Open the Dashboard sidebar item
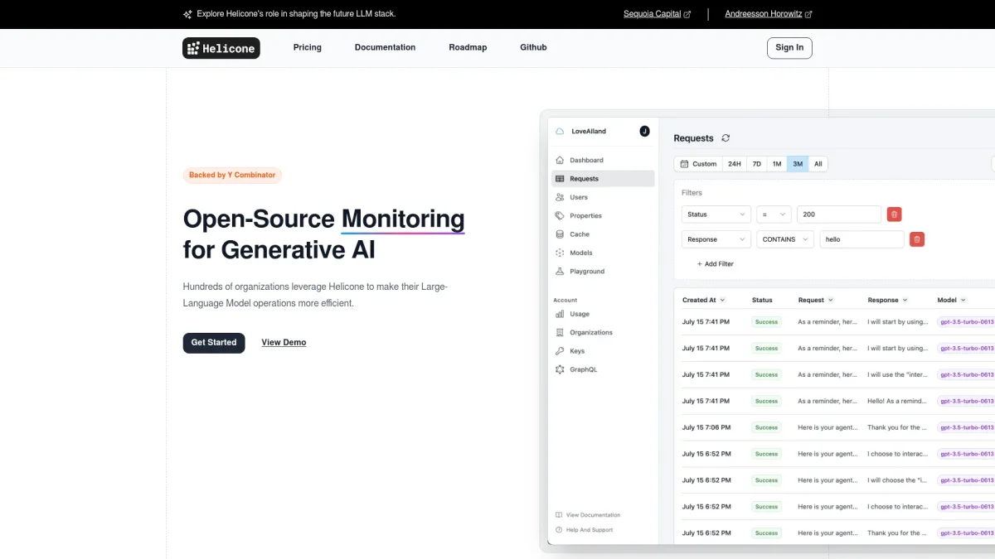The height and width of the screenshot is (559, 995). (586, 160)
